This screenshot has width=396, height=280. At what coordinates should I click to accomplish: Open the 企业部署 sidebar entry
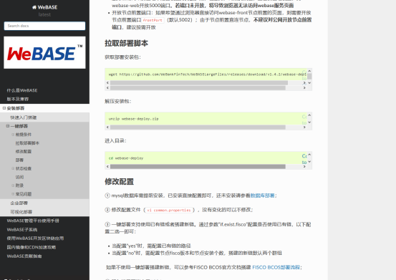(19, 203)
